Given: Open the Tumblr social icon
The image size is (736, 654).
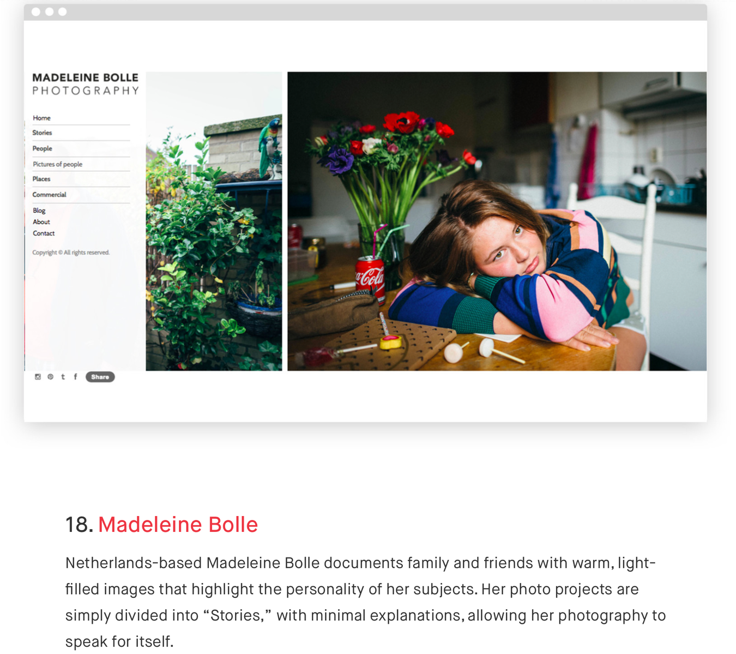Looking at the screenshot, I should click(63, 377).
